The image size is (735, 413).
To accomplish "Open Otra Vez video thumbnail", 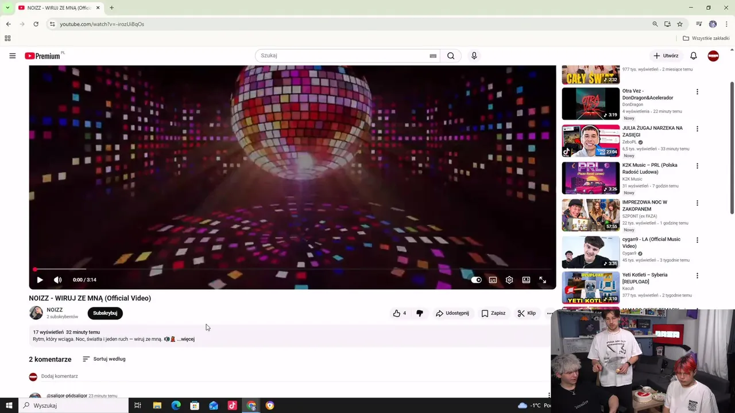I will [590, 103].
